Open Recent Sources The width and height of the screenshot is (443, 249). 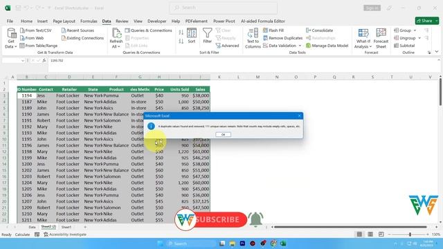[x=78, y=30]
